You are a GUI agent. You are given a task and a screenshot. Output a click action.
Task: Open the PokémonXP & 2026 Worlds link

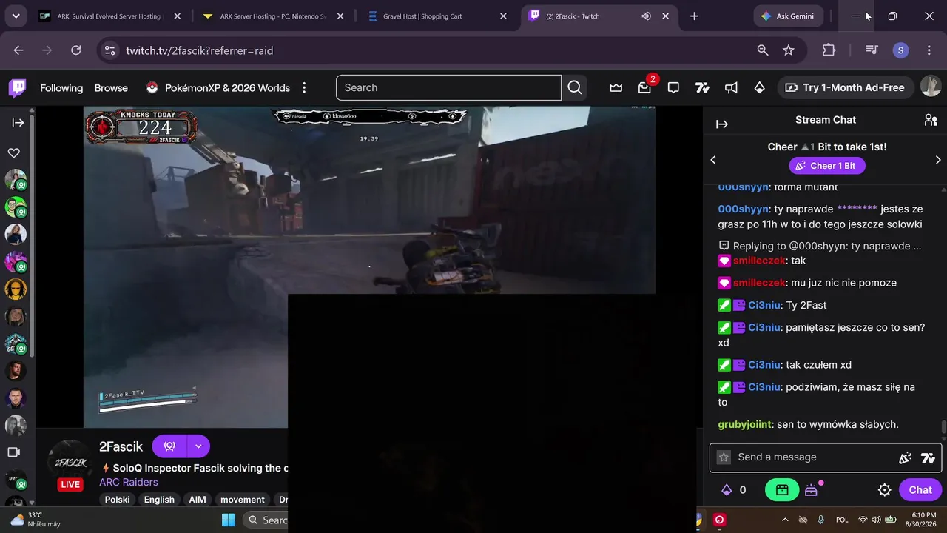(218, 88)
